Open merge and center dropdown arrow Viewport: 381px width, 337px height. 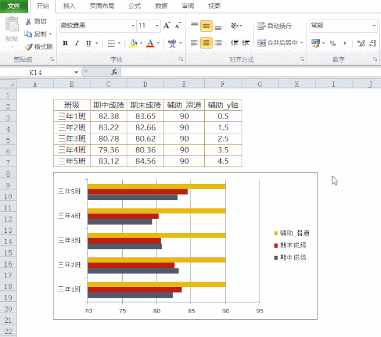coord(302,43)
